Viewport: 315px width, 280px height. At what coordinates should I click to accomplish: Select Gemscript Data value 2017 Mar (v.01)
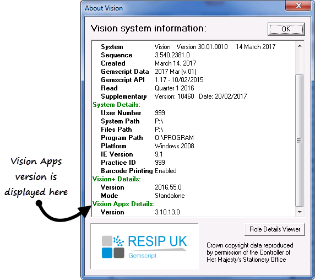(x=176, y=72)
